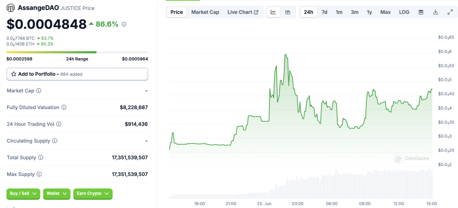Click Add to Portfolio button
The height and width of the screenshot is (208, 458).
77,74
